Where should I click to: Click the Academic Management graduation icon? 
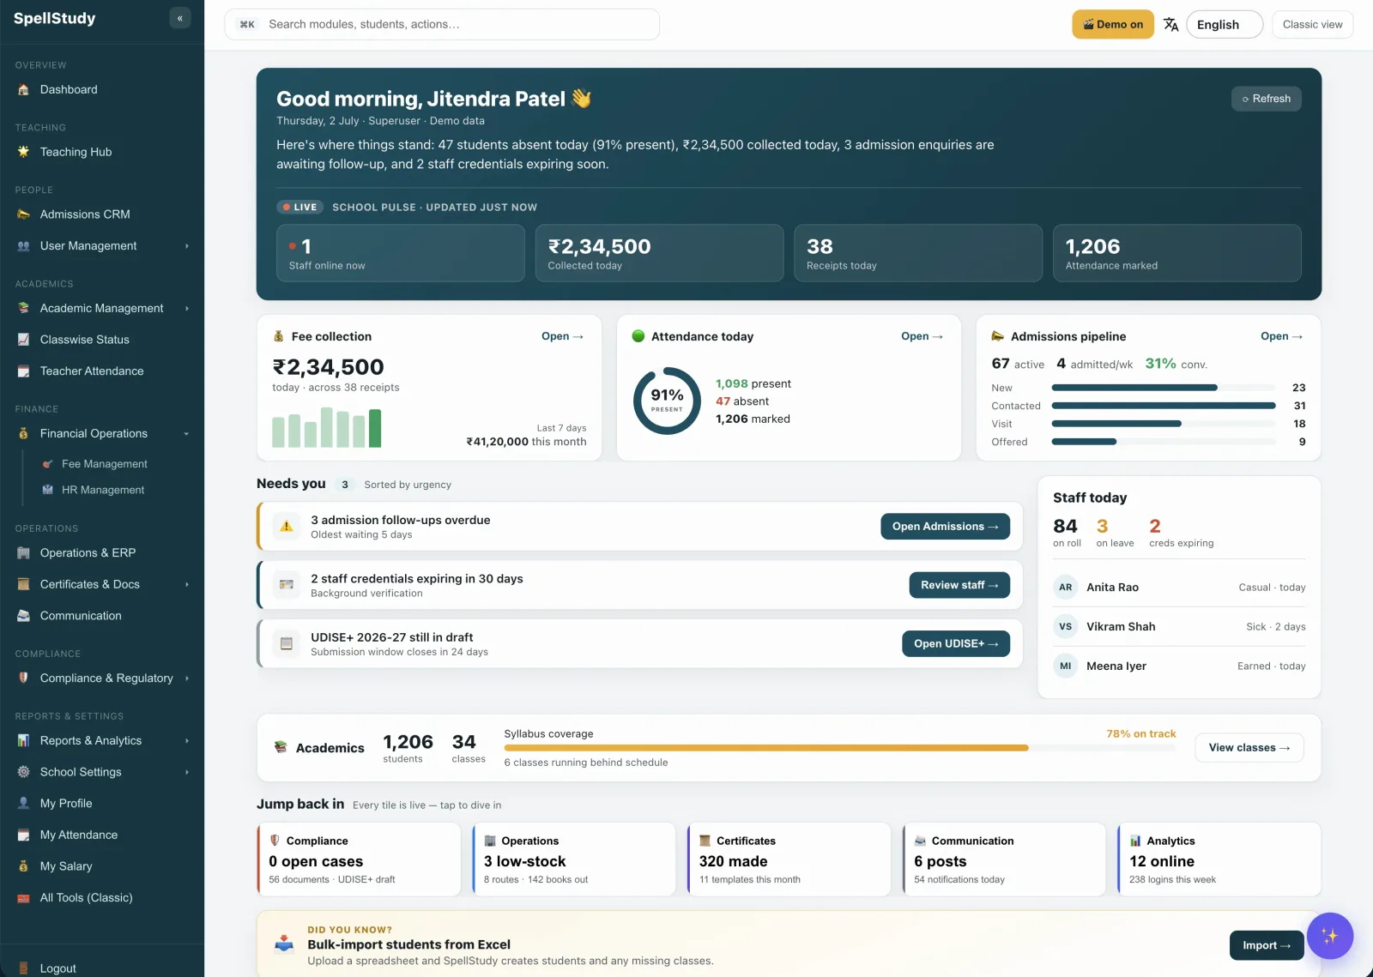[23, 308]
